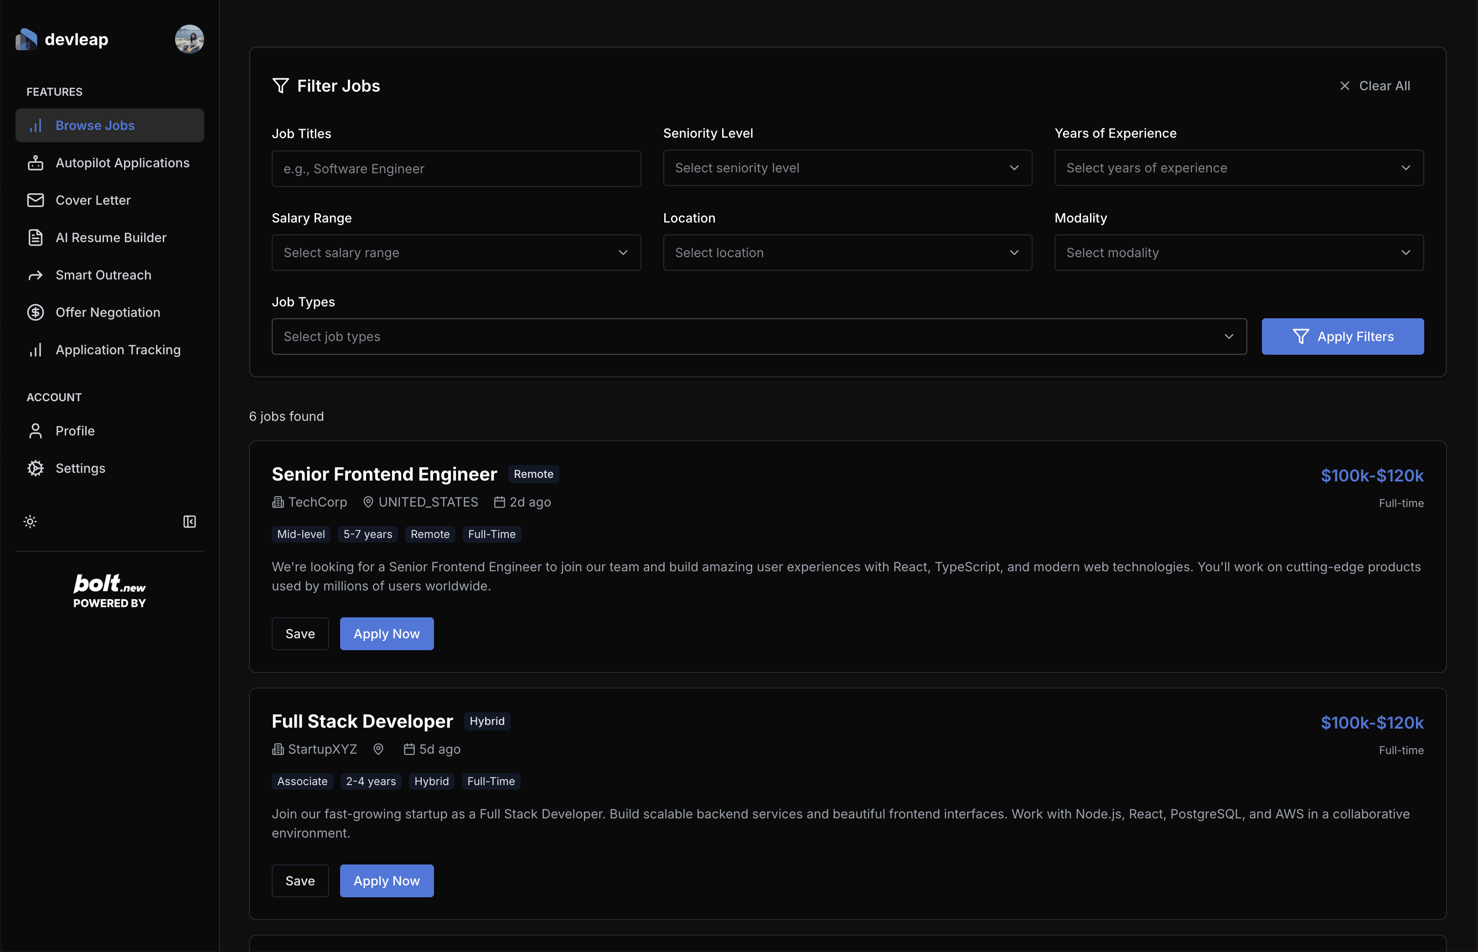Open Autopilot Applications robot icon

coord(36,163)
